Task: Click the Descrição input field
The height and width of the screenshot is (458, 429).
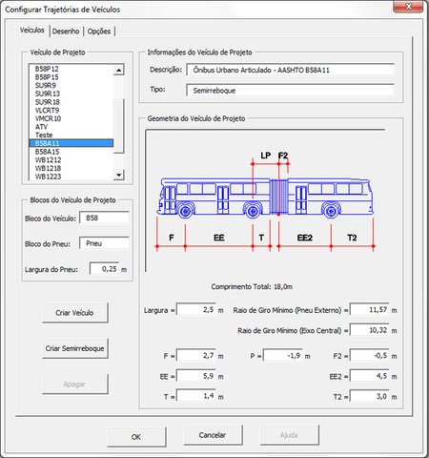Action: coord(290,70)
